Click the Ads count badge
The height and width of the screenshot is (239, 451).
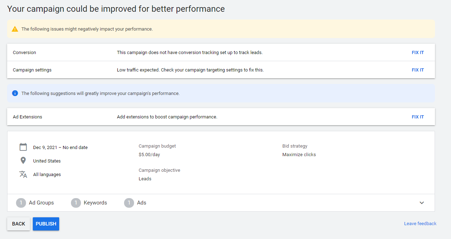[129, 203]
